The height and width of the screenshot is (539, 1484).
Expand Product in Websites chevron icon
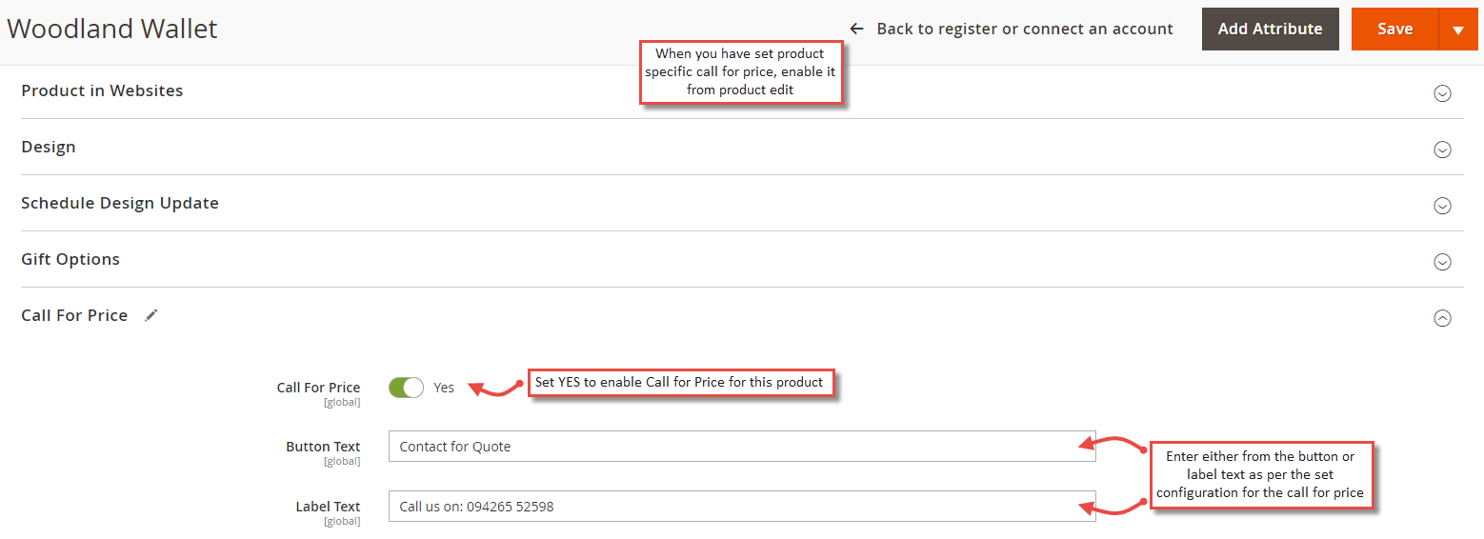(x=1442, y=93)
